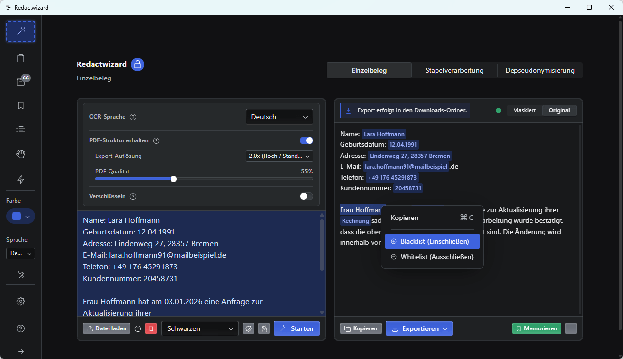623x359 pixels.
Task: Click the Datei laden button
Action: [x=107, y=328]
